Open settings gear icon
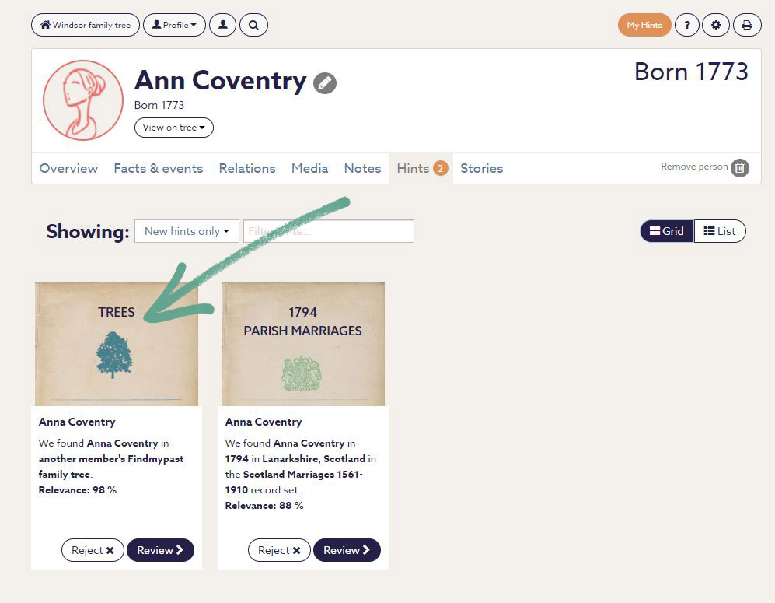The width and height of the screenshot is (775, 603). point(716,25)
